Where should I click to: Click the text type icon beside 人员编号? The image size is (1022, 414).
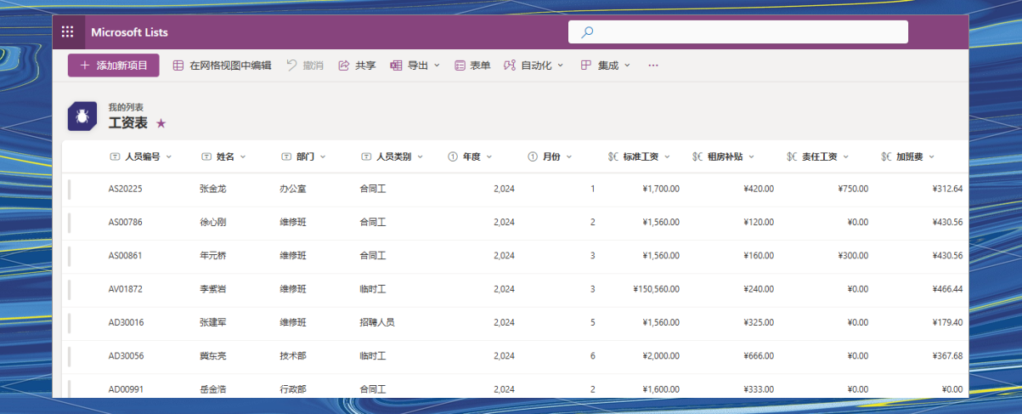[x=116, y=156]
